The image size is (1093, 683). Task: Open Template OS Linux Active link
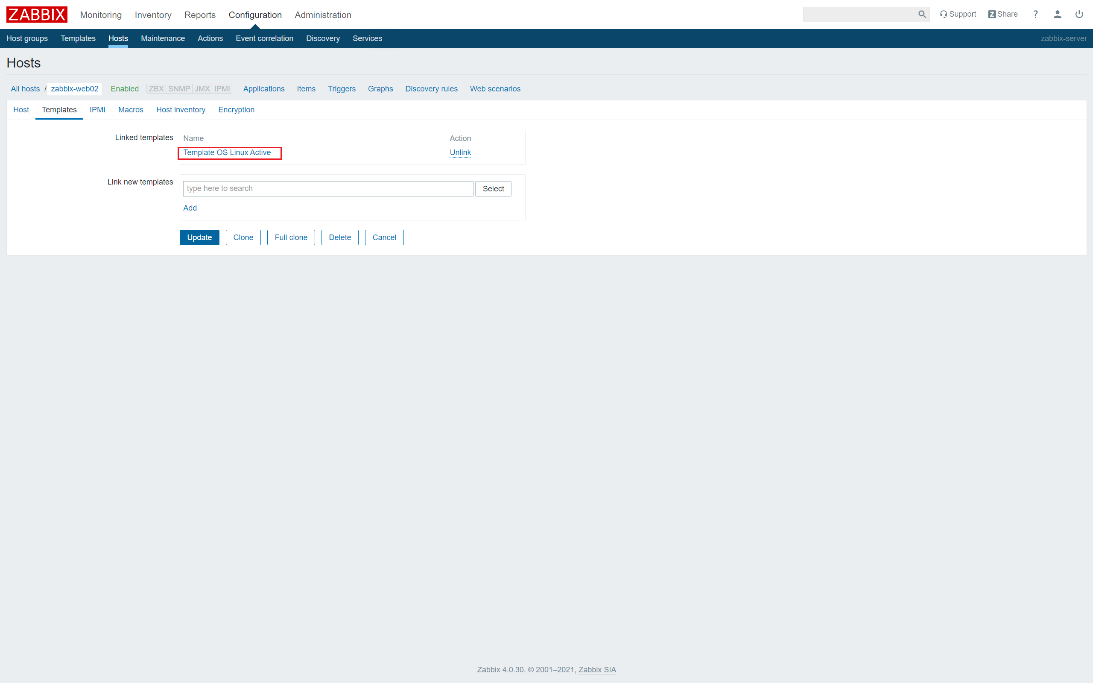click(227, 152)
